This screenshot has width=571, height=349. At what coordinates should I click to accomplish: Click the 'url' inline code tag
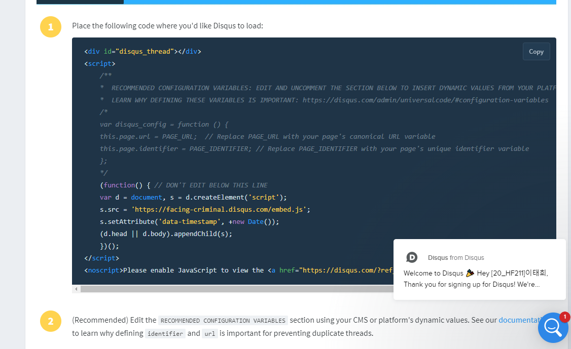tap(210, 333)
